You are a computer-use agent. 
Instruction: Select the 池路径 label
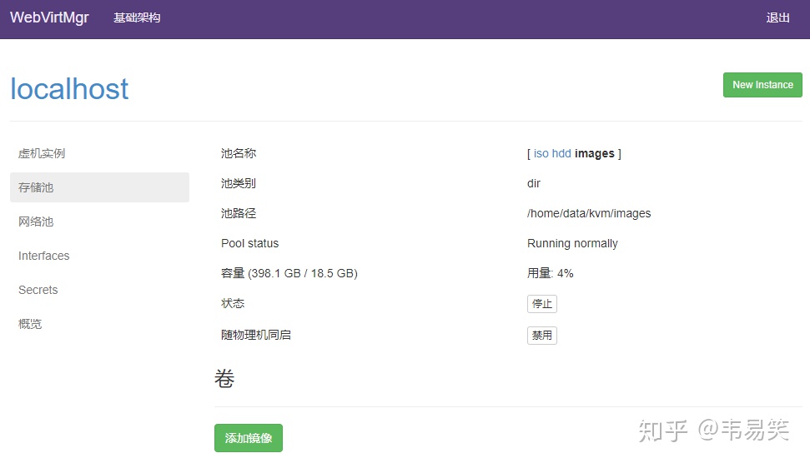tap(238, 213)
